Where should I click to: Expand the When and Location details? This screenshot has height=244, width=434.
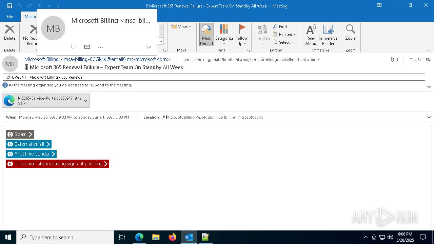point(429,117)
